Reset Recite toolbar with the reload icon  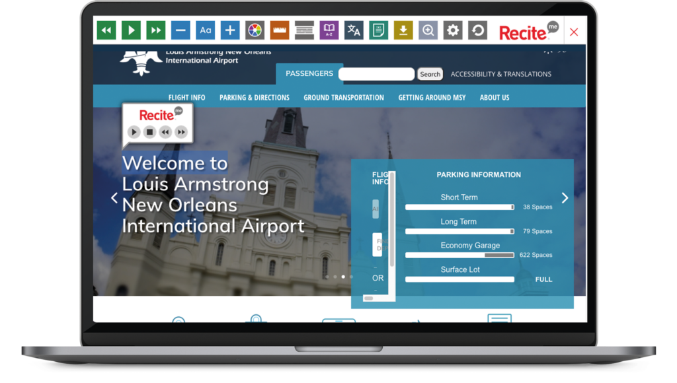(x=477, y=30)
